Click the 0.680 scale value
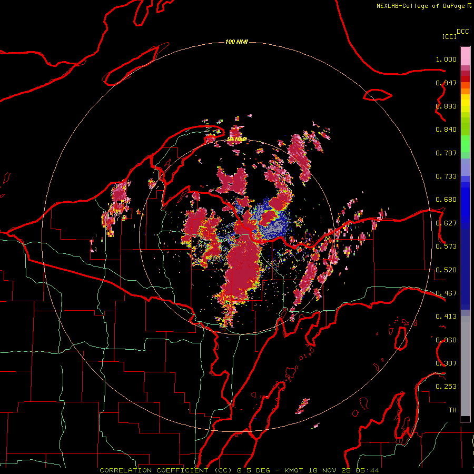Viewport: 474px width, 474px height. pos(446,200)
